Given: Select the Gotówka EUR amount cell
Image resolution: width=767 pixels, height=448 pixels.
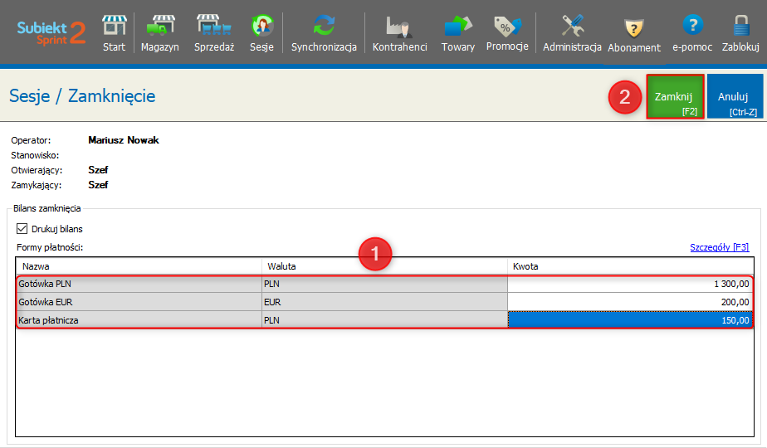Looking at the screenshot, I should pos(630,302).
